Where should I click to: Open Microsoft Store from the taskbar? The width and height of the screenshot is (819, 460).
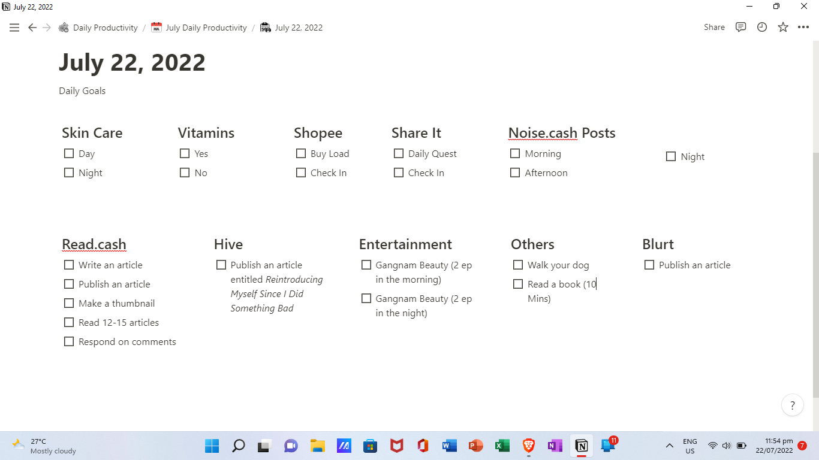[x=370, y=446]
